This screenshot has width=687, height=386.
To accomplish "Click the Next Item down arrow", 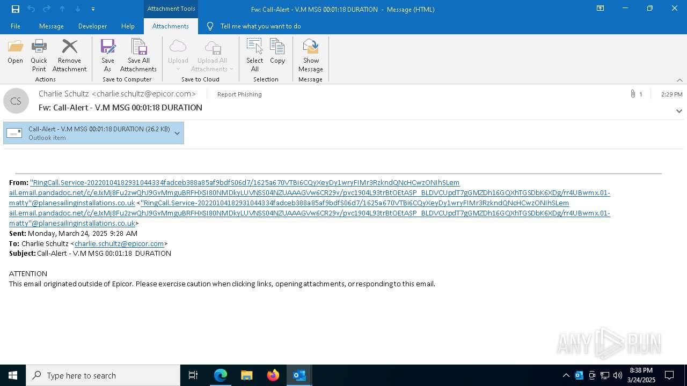I will pyautogui.click(x=78, y=9).
